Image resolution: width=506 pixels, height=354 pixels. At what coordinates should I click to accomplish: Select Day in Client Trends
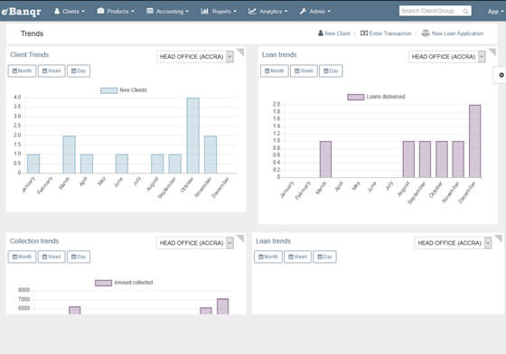[79, 71]
